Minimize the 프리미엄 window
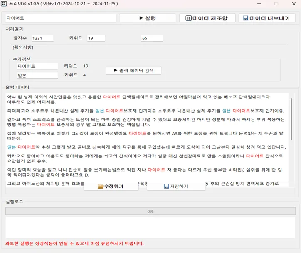This screenshot has height=253, width=301. point(259,4)
